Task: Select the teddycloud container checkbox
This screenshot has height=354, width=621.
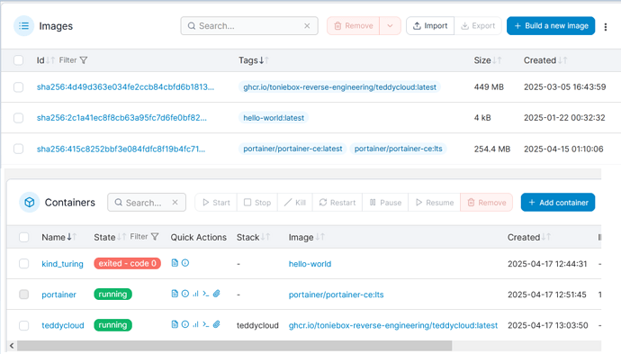Action: 23,325
